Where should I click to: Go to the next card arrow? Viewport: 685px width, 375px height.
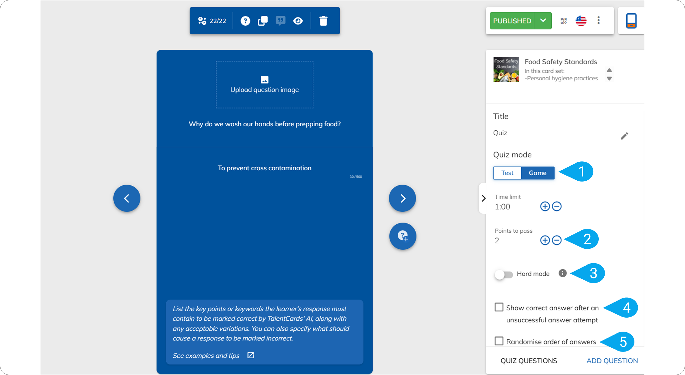(402, 198)
